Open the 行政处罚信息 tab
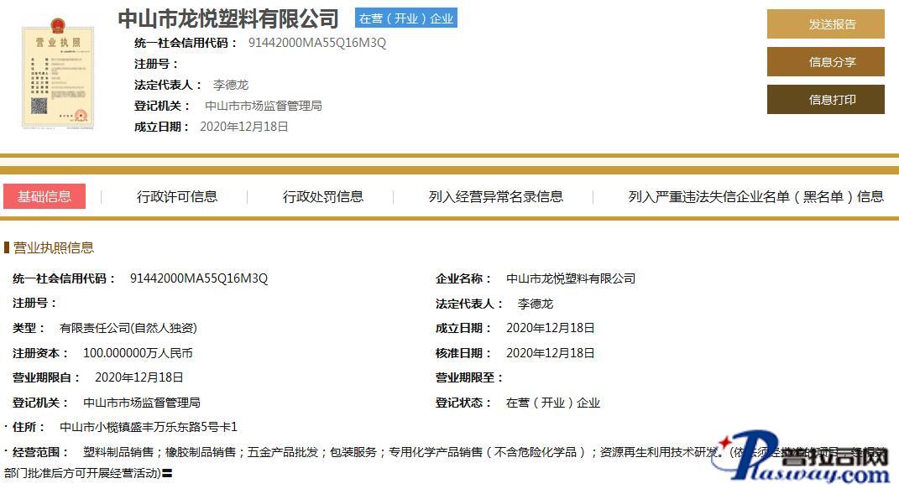Image resolution: width=899 pixels, height=494 pixels. pyautogui.click(x=323, y=196)
